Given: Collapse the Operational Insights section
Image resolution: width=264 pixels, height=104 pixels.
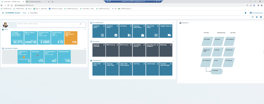Looking at the screenshot, I should [x=85, y=48].
